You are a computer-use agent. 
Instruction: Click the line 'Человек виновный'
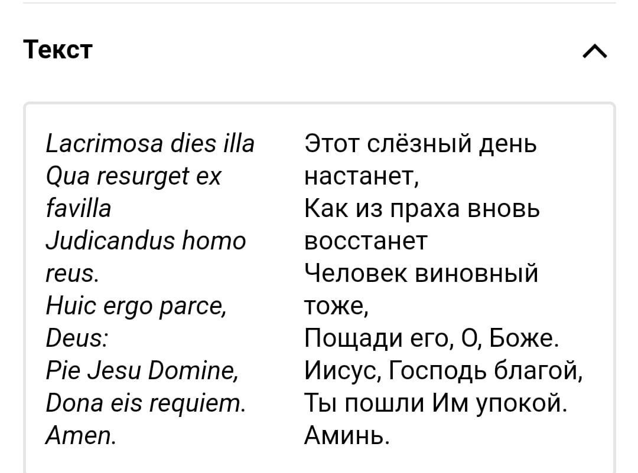click(421, 274)
